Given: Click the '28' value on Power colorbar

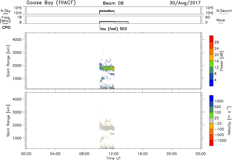Looking at the screenshot, I should pos(216,42).
